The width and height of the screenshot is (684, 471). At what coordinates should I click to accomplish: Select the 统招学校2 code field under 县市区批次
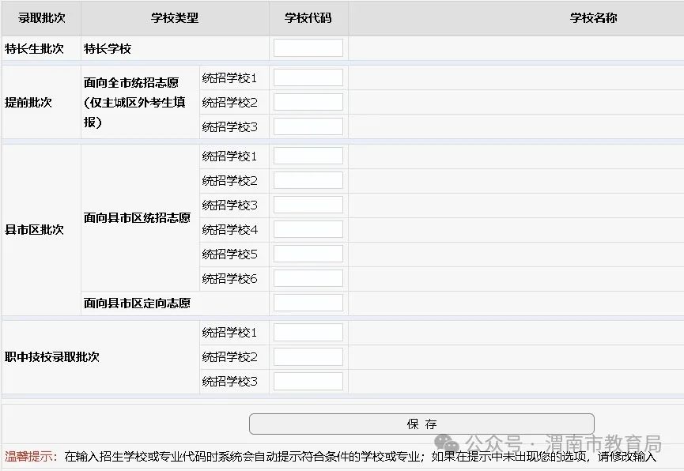pos(308,180)
